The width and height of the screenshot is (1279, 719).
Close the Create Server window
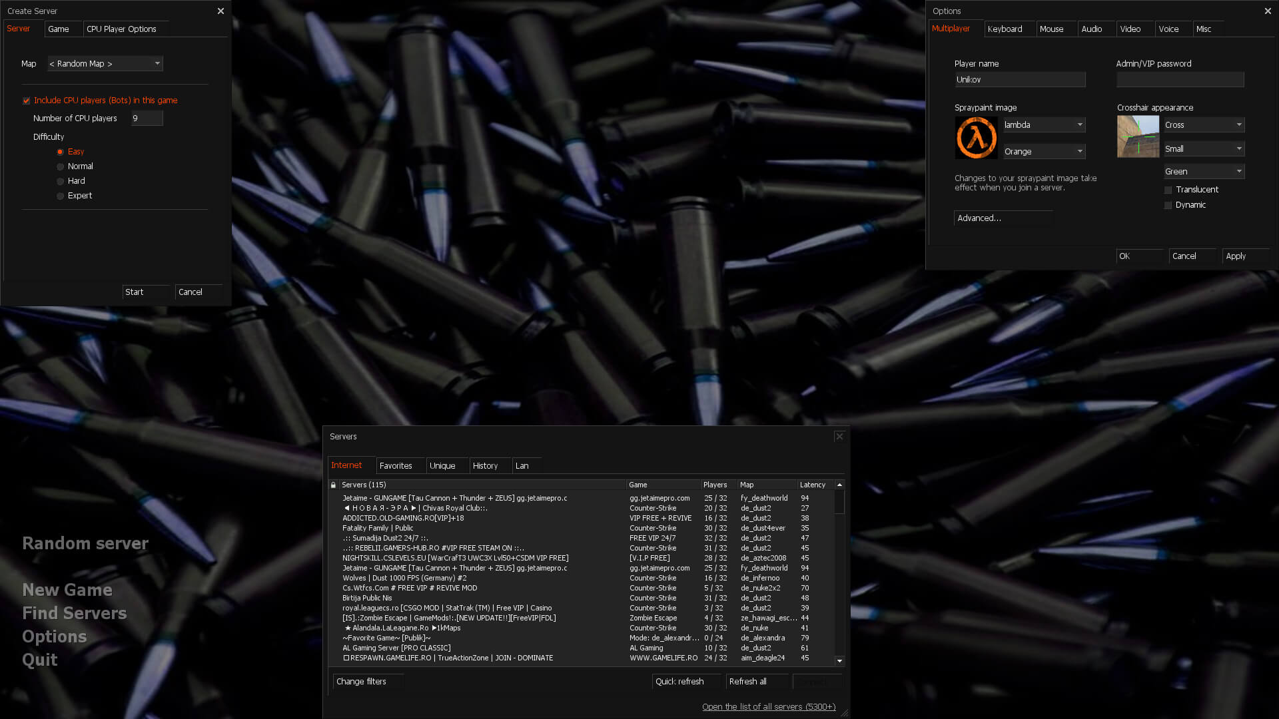click(x=220, y=11)
